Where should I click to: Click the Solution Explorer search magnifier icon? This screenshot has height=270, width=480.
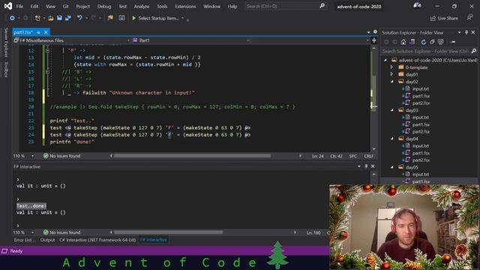click(473, 51)
